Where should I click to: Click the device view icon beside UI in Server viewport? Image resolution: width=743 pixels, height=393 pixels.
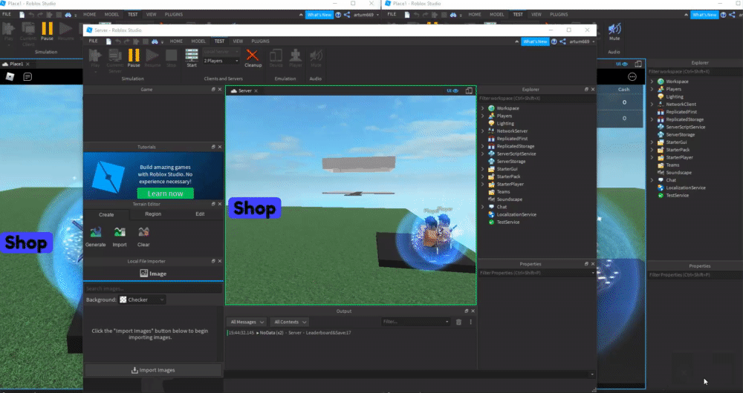[469, 90]
